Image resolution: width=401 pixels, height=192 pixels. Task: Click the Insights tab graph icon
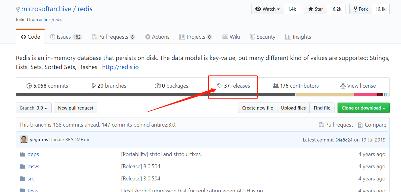(288, 37)
